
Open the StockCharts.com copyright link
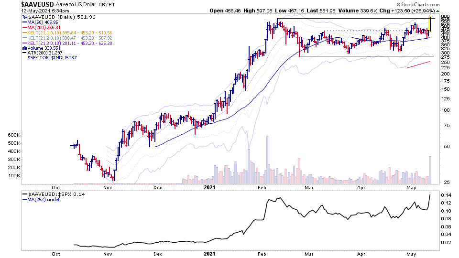pos(418,4)
